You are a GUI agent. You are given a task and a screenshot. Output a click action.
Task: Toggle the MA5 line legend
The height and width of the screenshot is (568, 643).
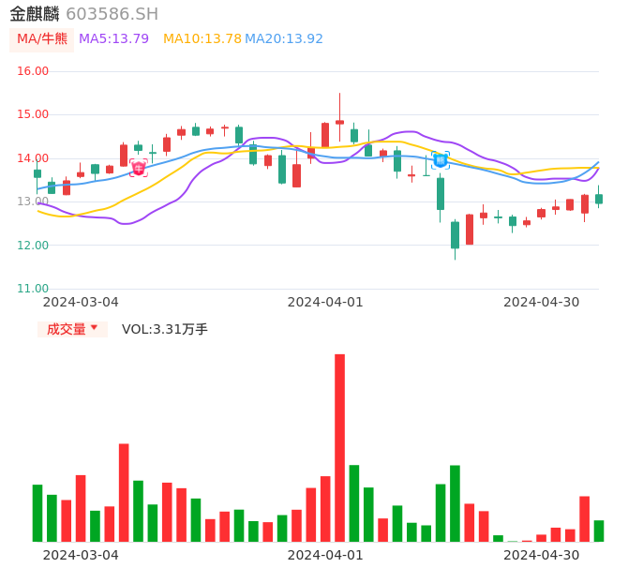pos(113,39)
